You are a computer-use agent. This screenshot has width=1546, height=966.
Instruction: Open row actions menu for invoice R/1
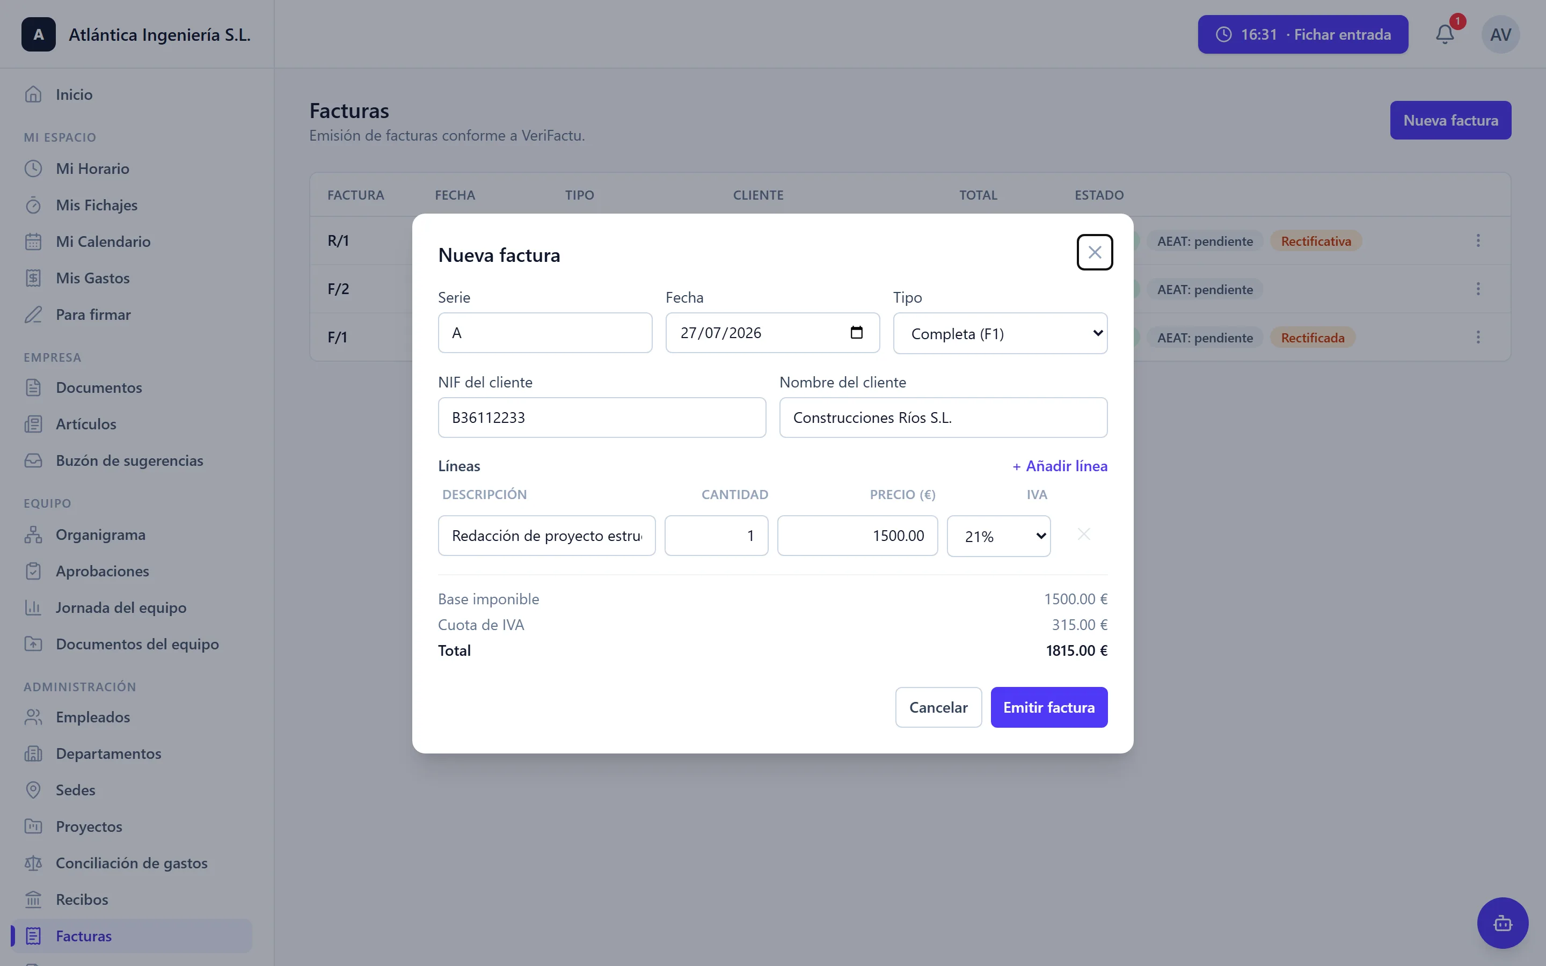tap(1478, 241)
